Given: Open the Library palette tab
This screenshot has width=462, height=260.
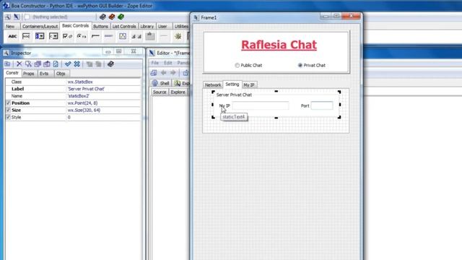Looking at the screenshot, I should coord(147,26).
